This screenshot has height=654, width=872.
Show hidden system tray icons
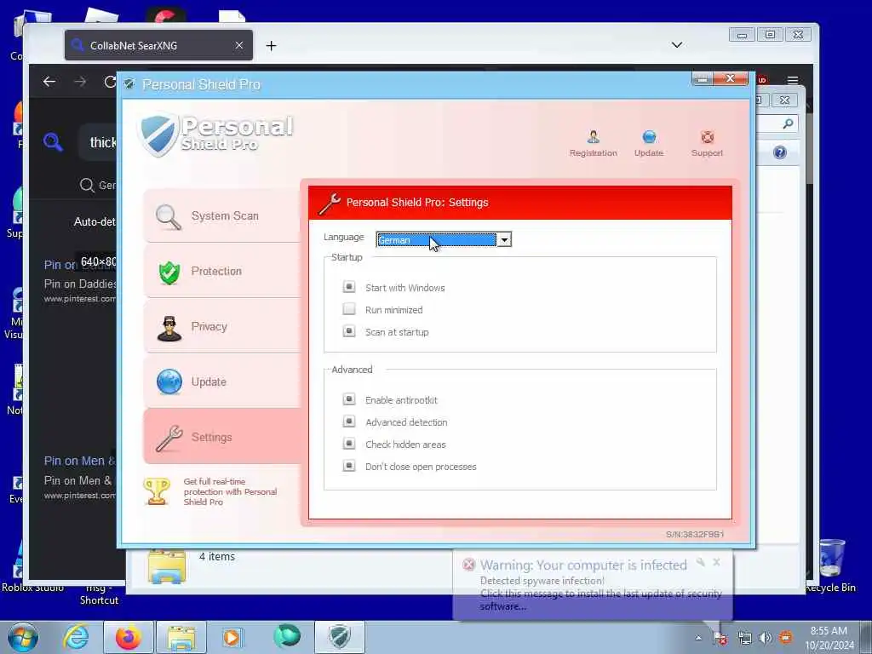click(698, 638)
